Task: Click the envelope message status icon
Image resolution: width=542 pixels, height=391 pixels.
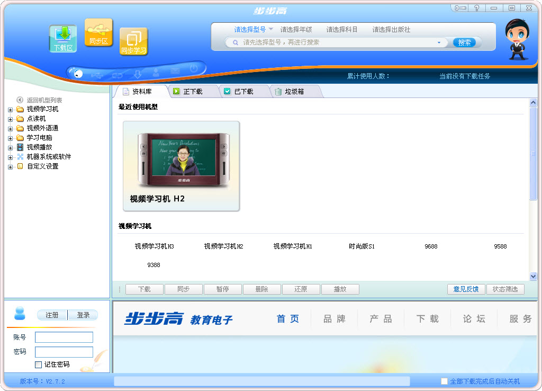Action: [175, 70]
